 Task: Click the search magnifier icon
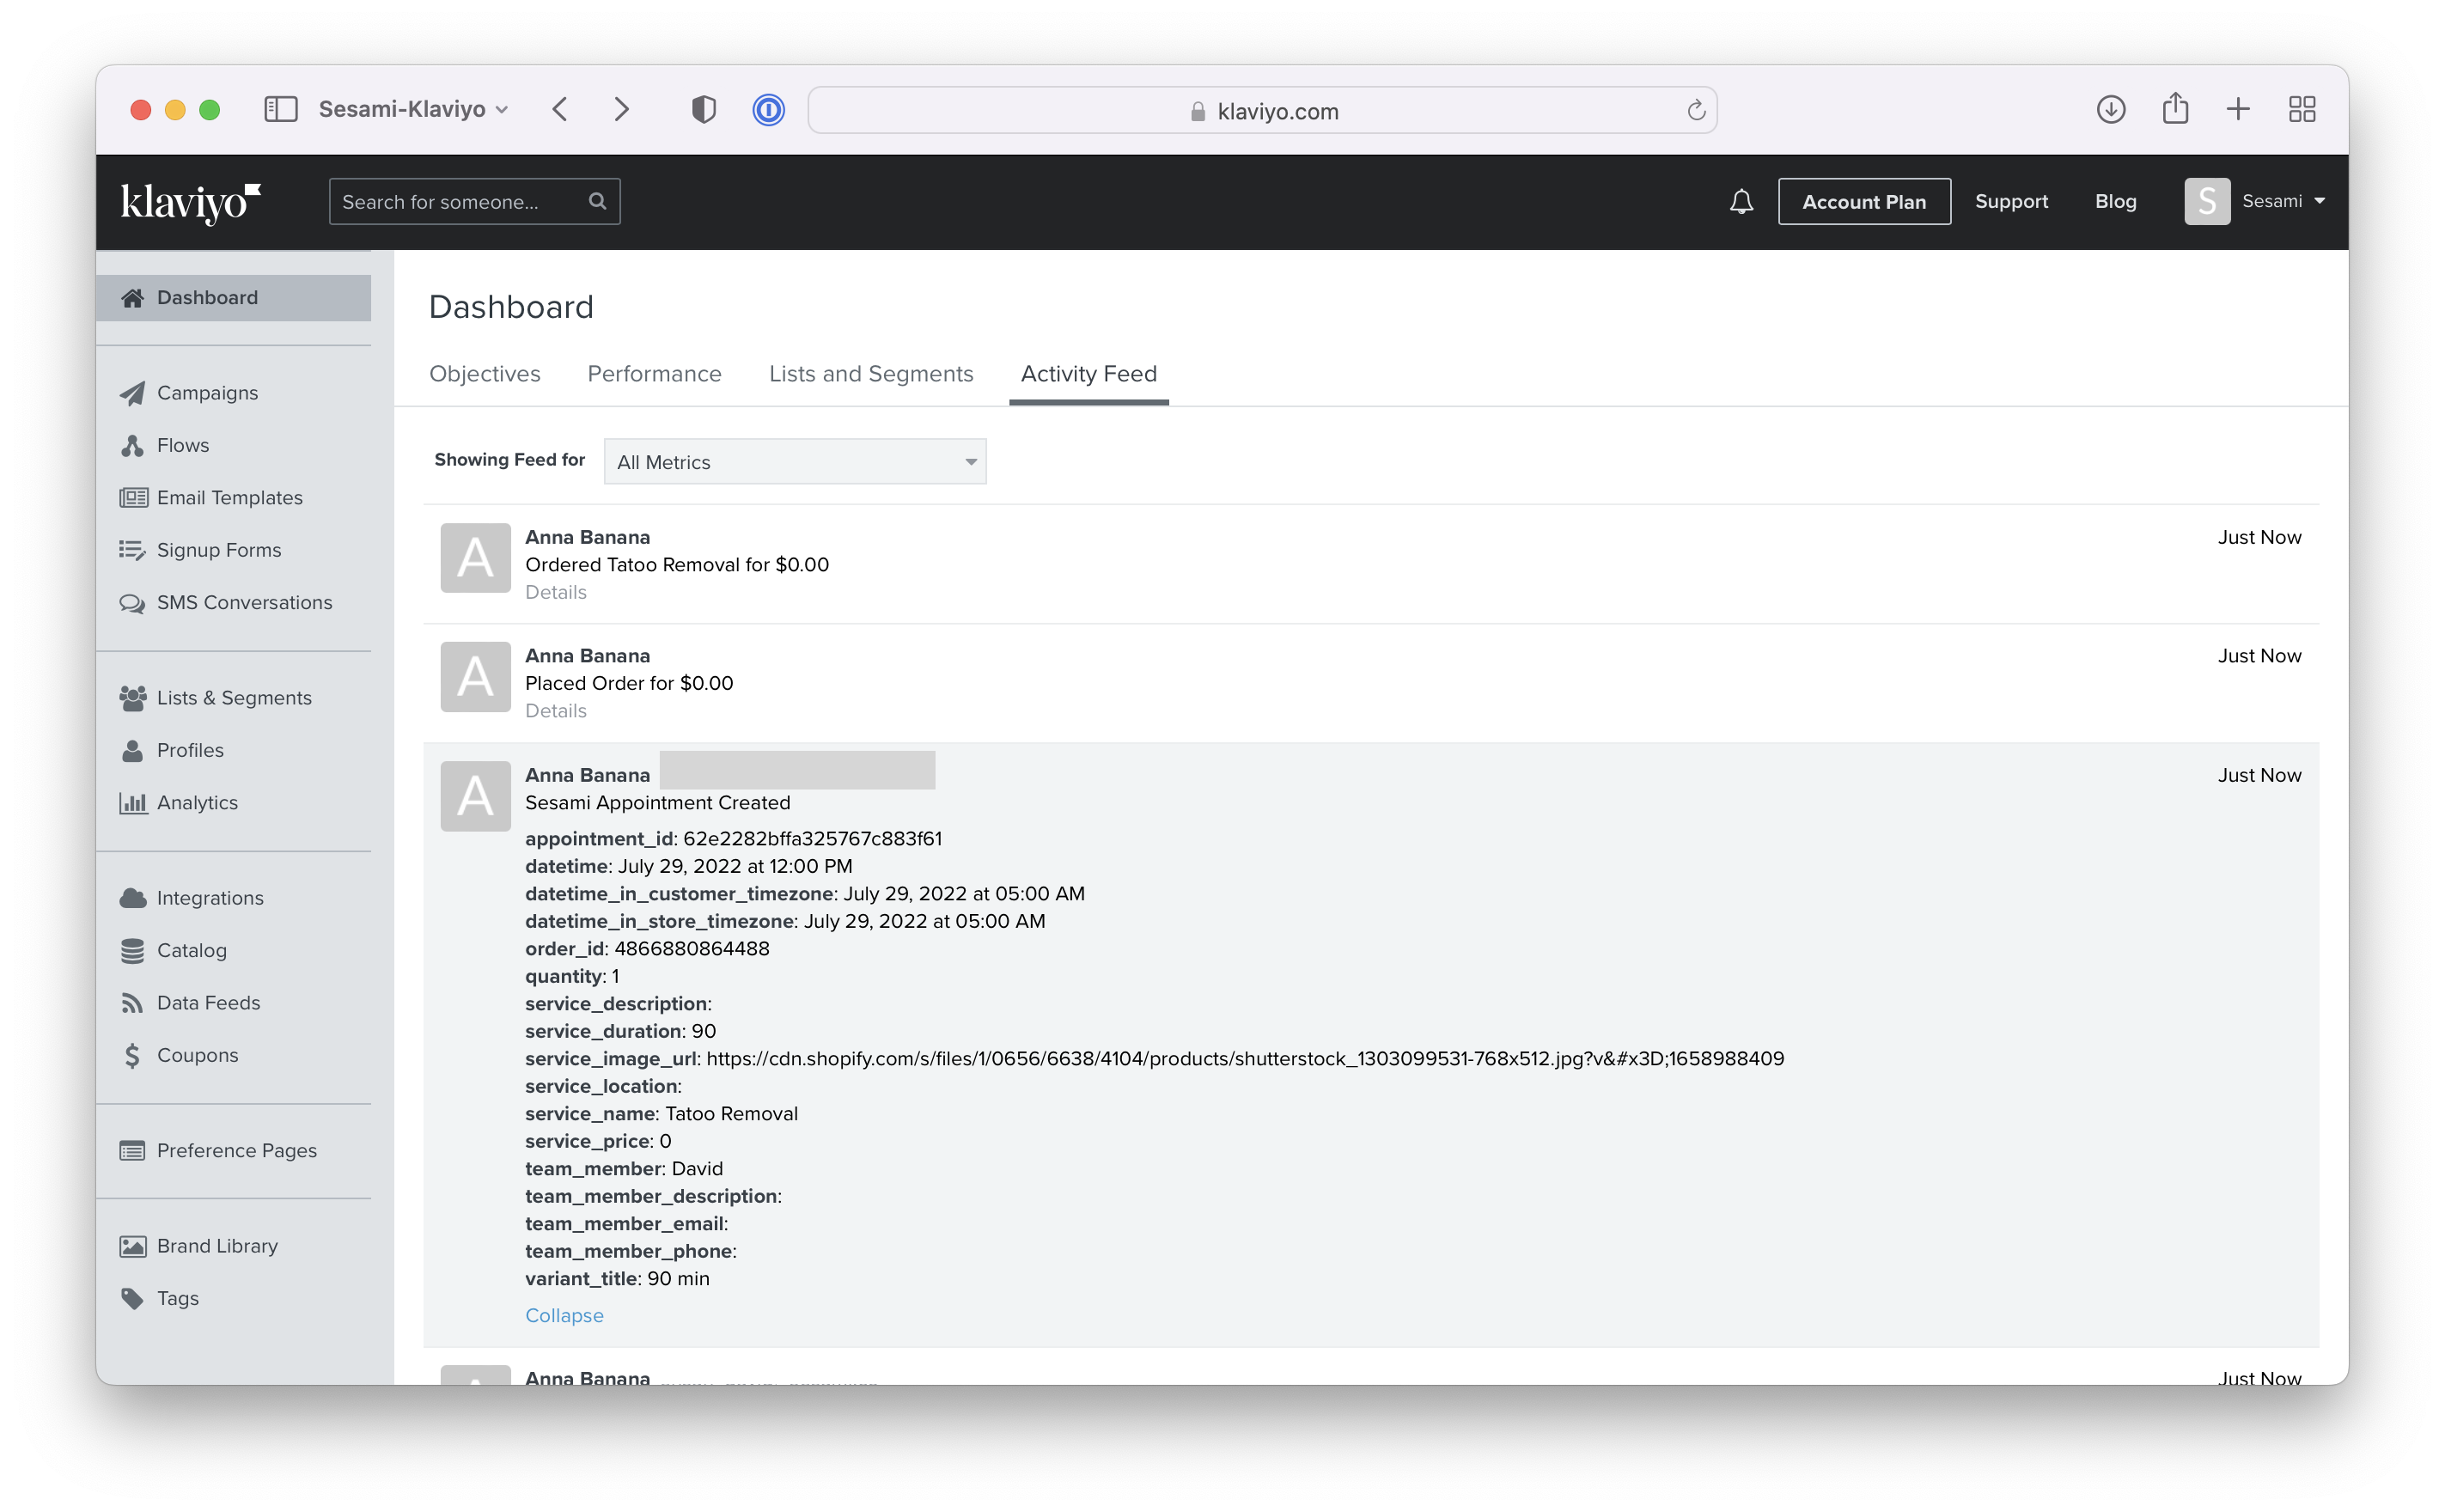597,201
